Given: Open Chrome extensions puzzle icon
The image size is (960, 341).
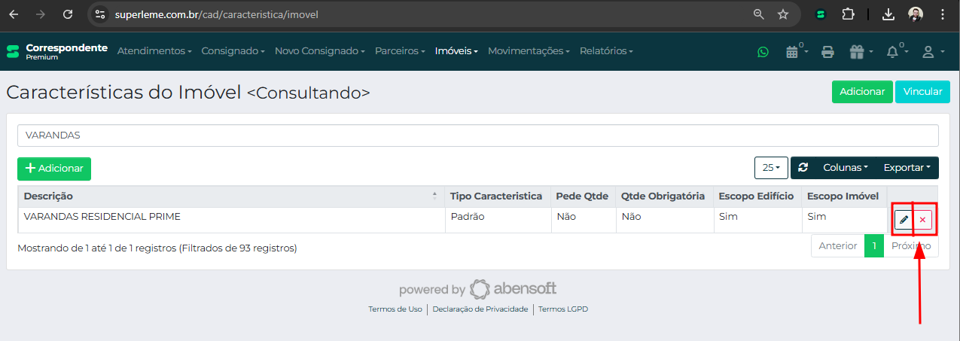Looking at the screenshot, I should click(848, 14).
